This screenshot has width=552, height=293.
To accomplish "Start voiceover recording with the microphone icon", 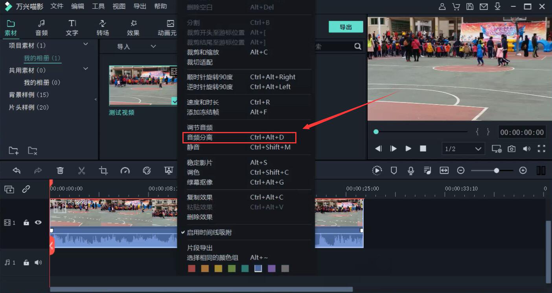I will 411,170.
